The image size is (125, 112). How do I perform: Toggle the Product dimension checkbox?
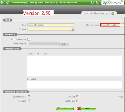(x=77, y=96)
